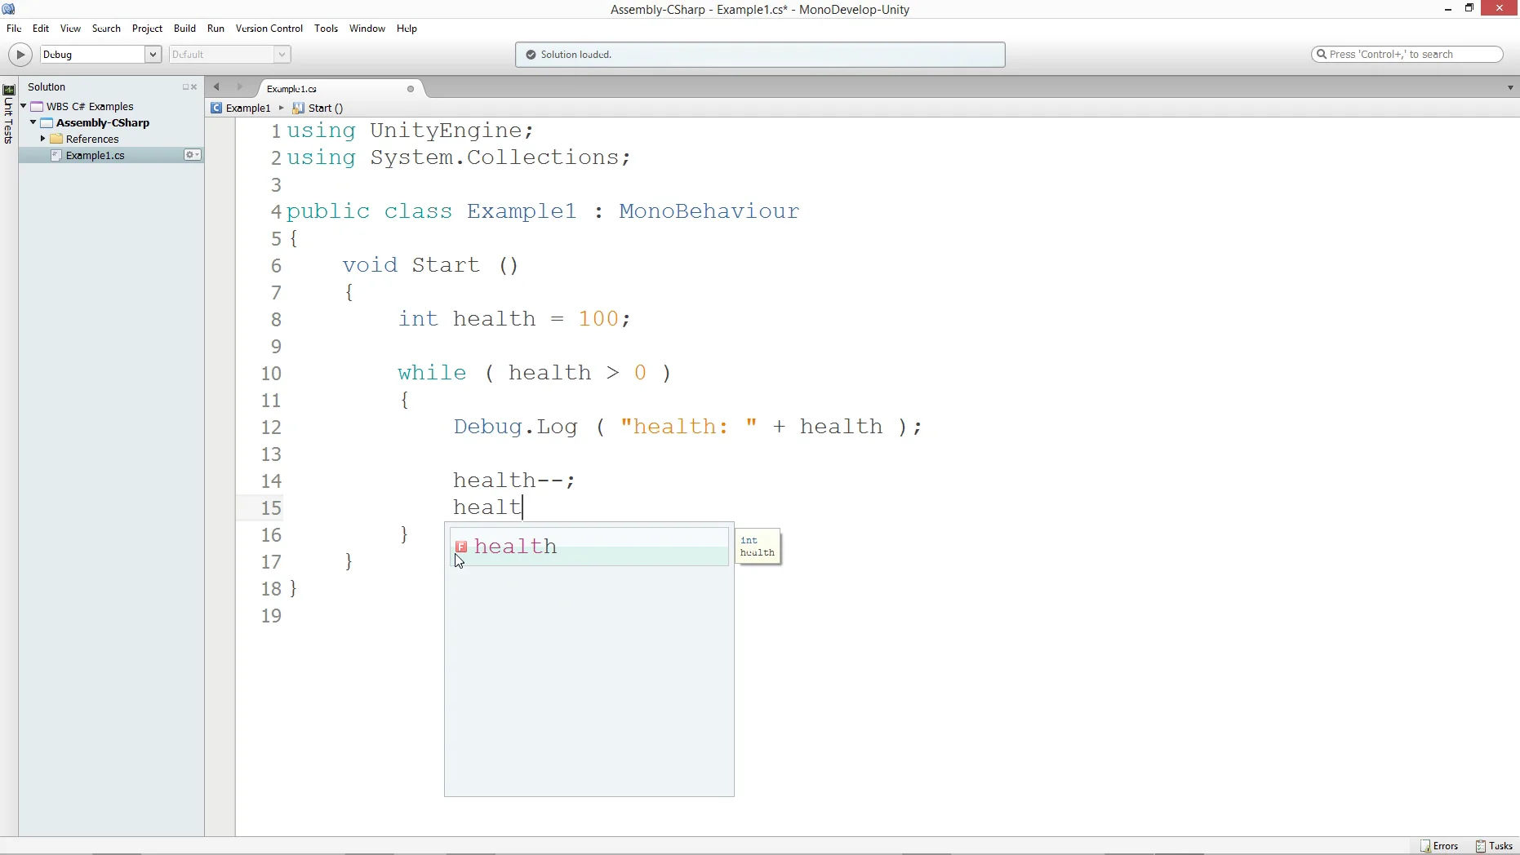1520x855 pixels.
Task: Click the Control+, search field
Action: tap(1407, 55)
